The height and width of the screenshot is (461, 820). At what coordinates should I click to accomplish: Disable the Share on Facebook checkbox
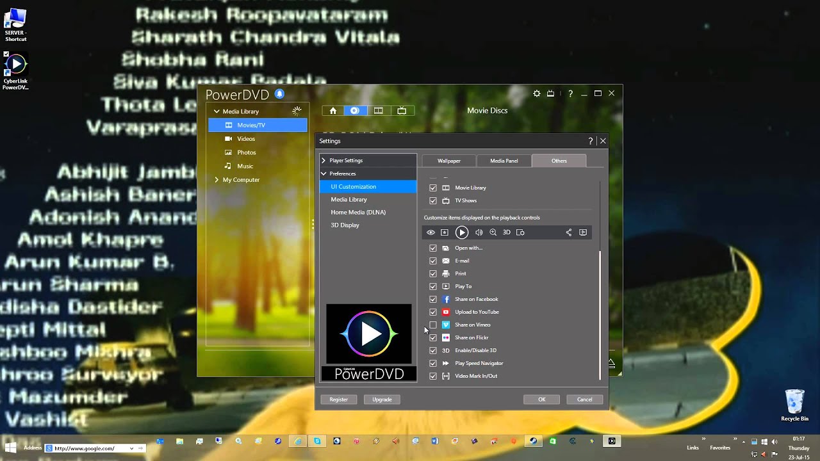(433, 299)
